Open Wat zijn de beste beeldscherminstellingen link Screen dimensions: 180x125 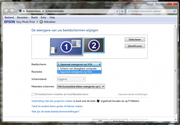(56, 111)
